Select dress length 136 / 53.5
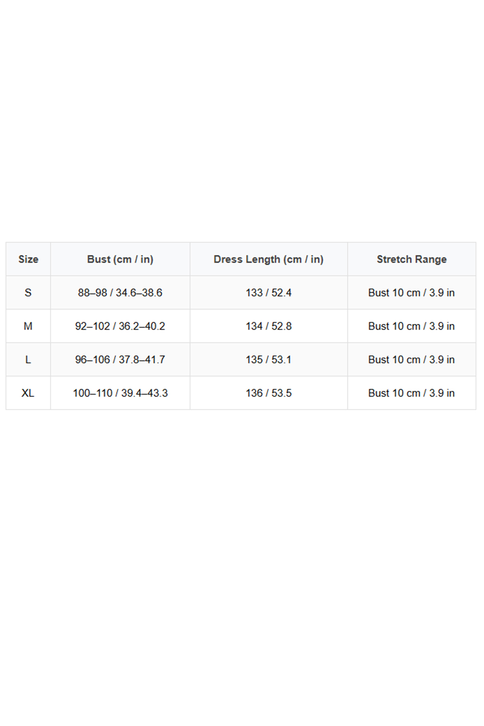This screenshot has width=484, height=726. pos(268,393)
